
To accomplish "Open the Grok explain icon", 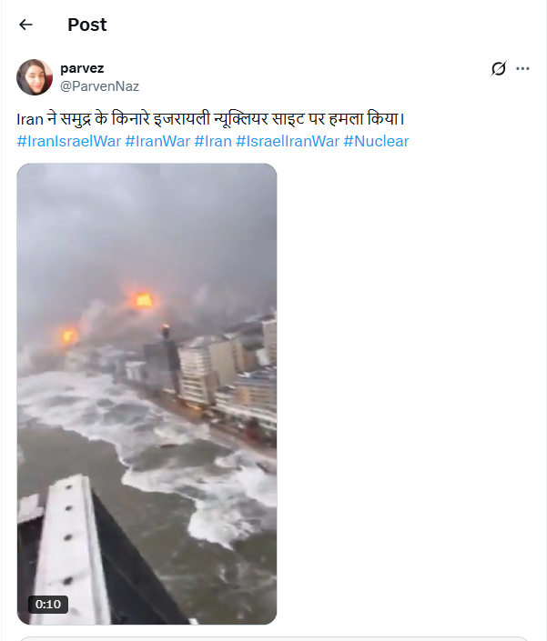I will click(x=499, y=68).
